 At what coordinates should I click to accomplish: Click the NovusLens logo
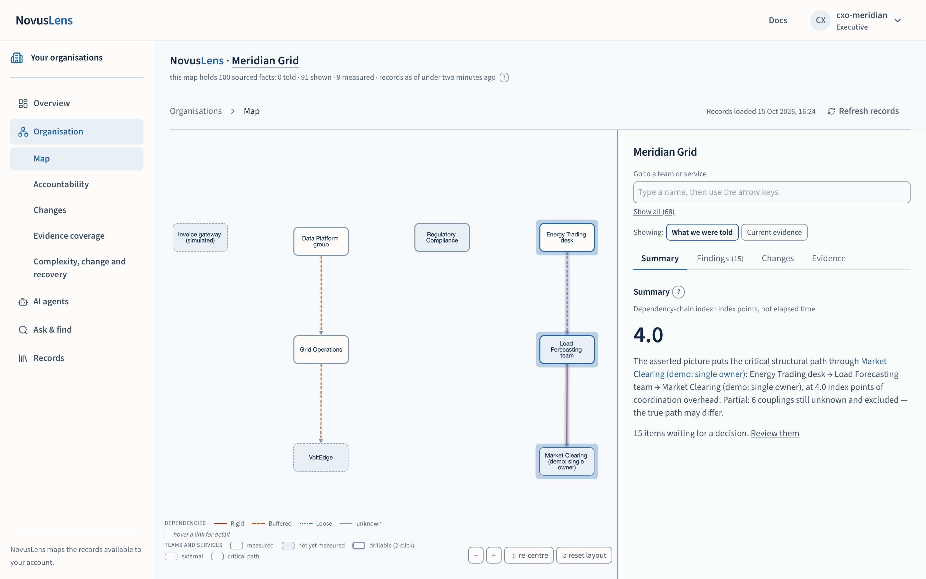point(44,20)
